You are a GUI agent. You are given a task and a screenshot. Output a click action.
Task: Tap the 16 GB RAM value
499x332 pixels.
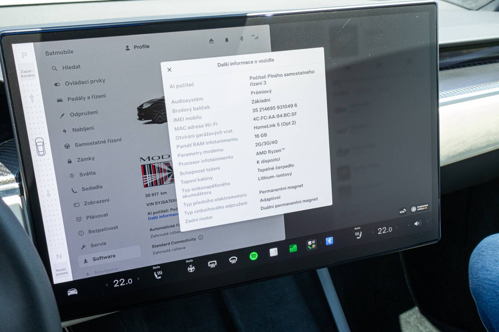[260, 135]
